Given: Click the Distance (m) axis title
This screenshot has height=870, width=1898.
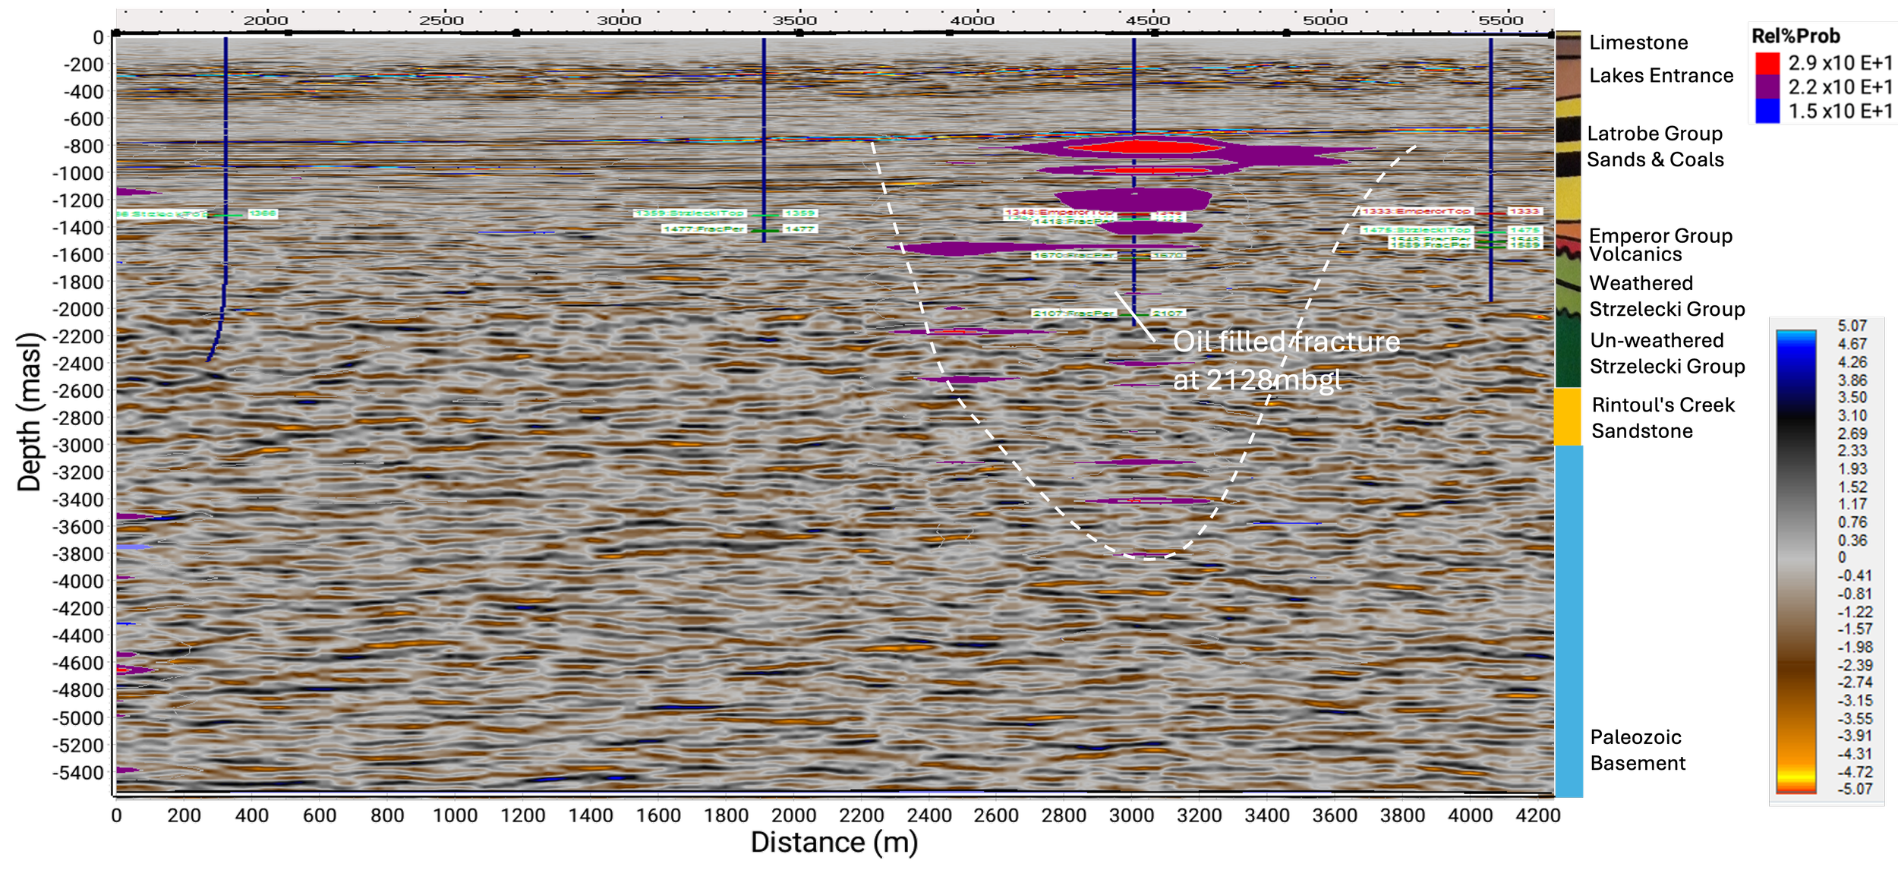Looking at the screenshot, I should tap(834, 843).
